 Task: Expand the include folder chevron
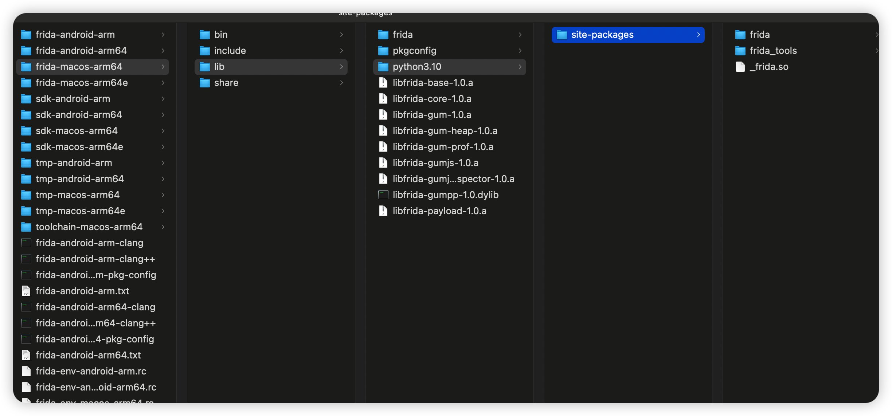[x=341, y=51]
